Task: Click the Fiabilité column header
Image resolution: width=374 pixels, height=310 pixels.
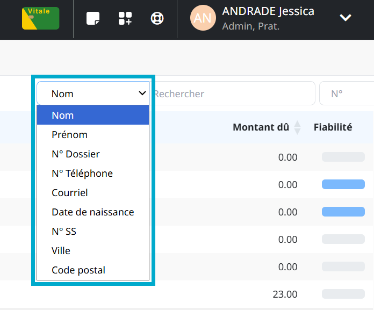Action: pyautogui.click(x=333, y=127)
